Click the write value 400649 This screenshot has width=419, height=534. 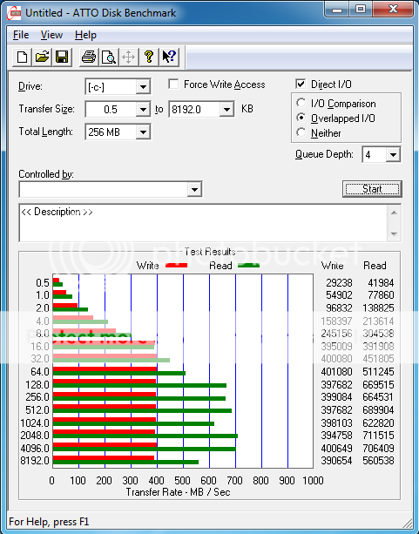click(336, 448)
